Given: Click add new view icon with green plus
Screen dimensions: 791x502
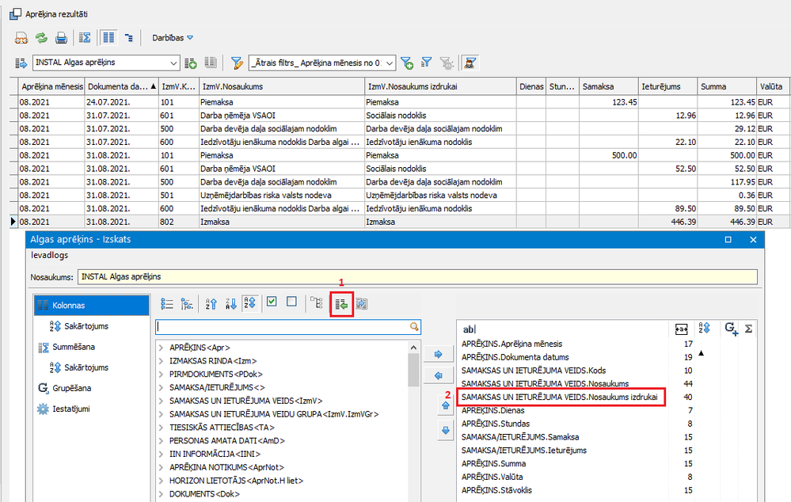Looking at the screenshot, I should point(191,63).
